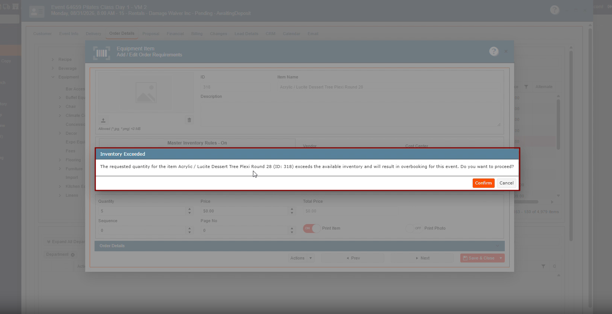The width and height of the screenshot is (612, 314).
Task: Switch to the Financial tab
Action: (x=175, y=34)
